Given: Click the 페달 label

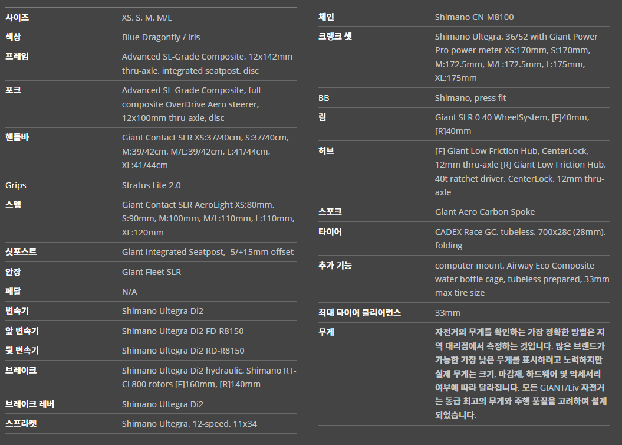Looking at the screenshot, I should pyautogui.click(x=13, y=292).
